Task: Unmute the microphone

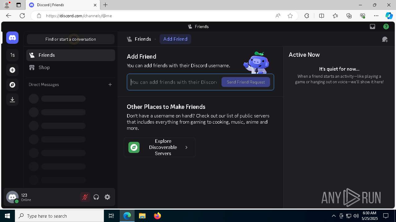Action: tap(85, 197)
